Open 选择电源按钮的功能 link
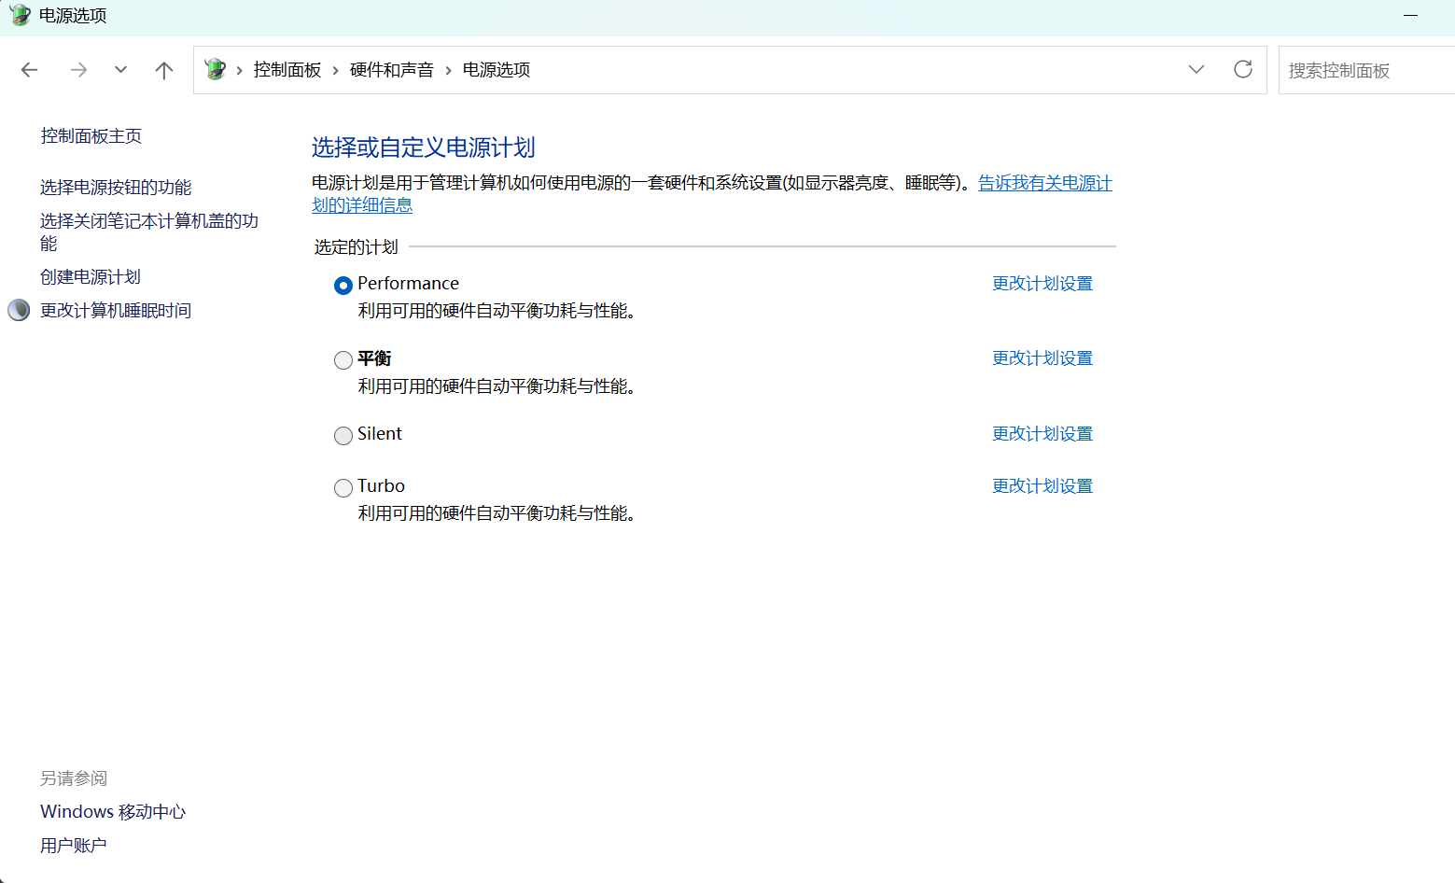The height and width of the screenshot is (883, 1455). coord(116,188)
